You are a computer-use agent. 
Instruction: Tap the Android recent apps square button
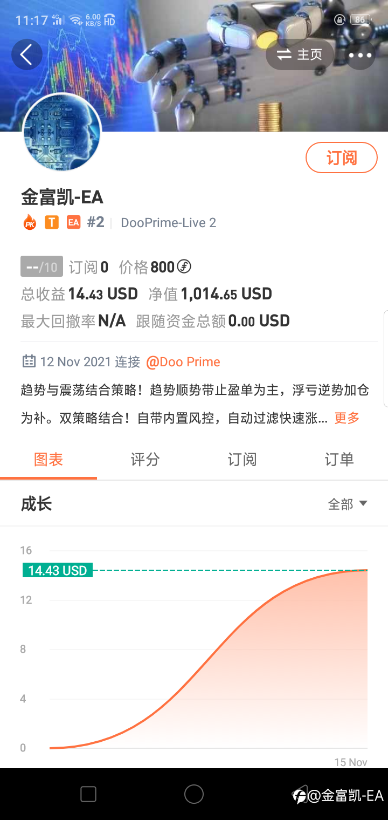pyautogui.click(x=88, y=794)
